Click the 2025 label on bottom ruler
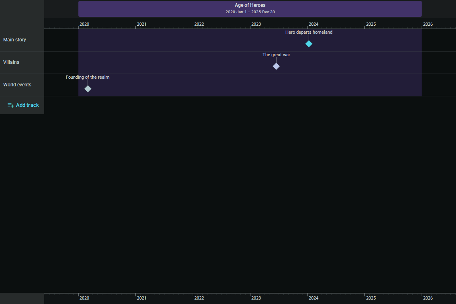Viewport: 456px width, 304px height. click(371, 298)
